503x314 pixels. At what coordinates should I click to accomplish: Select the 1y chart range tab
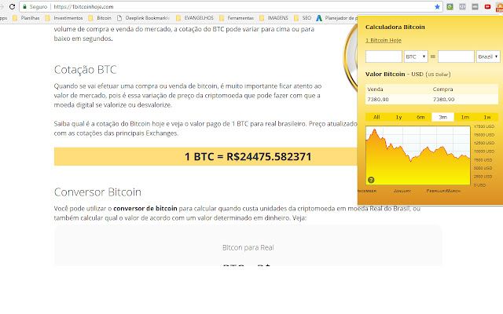tap(398, 117)
